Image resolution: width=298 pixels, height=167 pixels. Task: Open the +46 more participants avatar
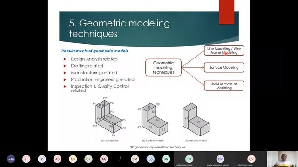point(11,159)
